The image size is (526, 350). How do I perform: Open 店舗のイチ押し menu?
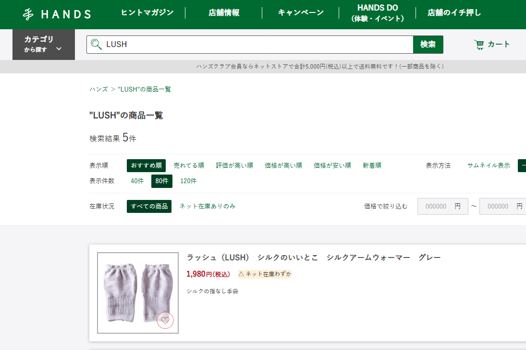454,13
